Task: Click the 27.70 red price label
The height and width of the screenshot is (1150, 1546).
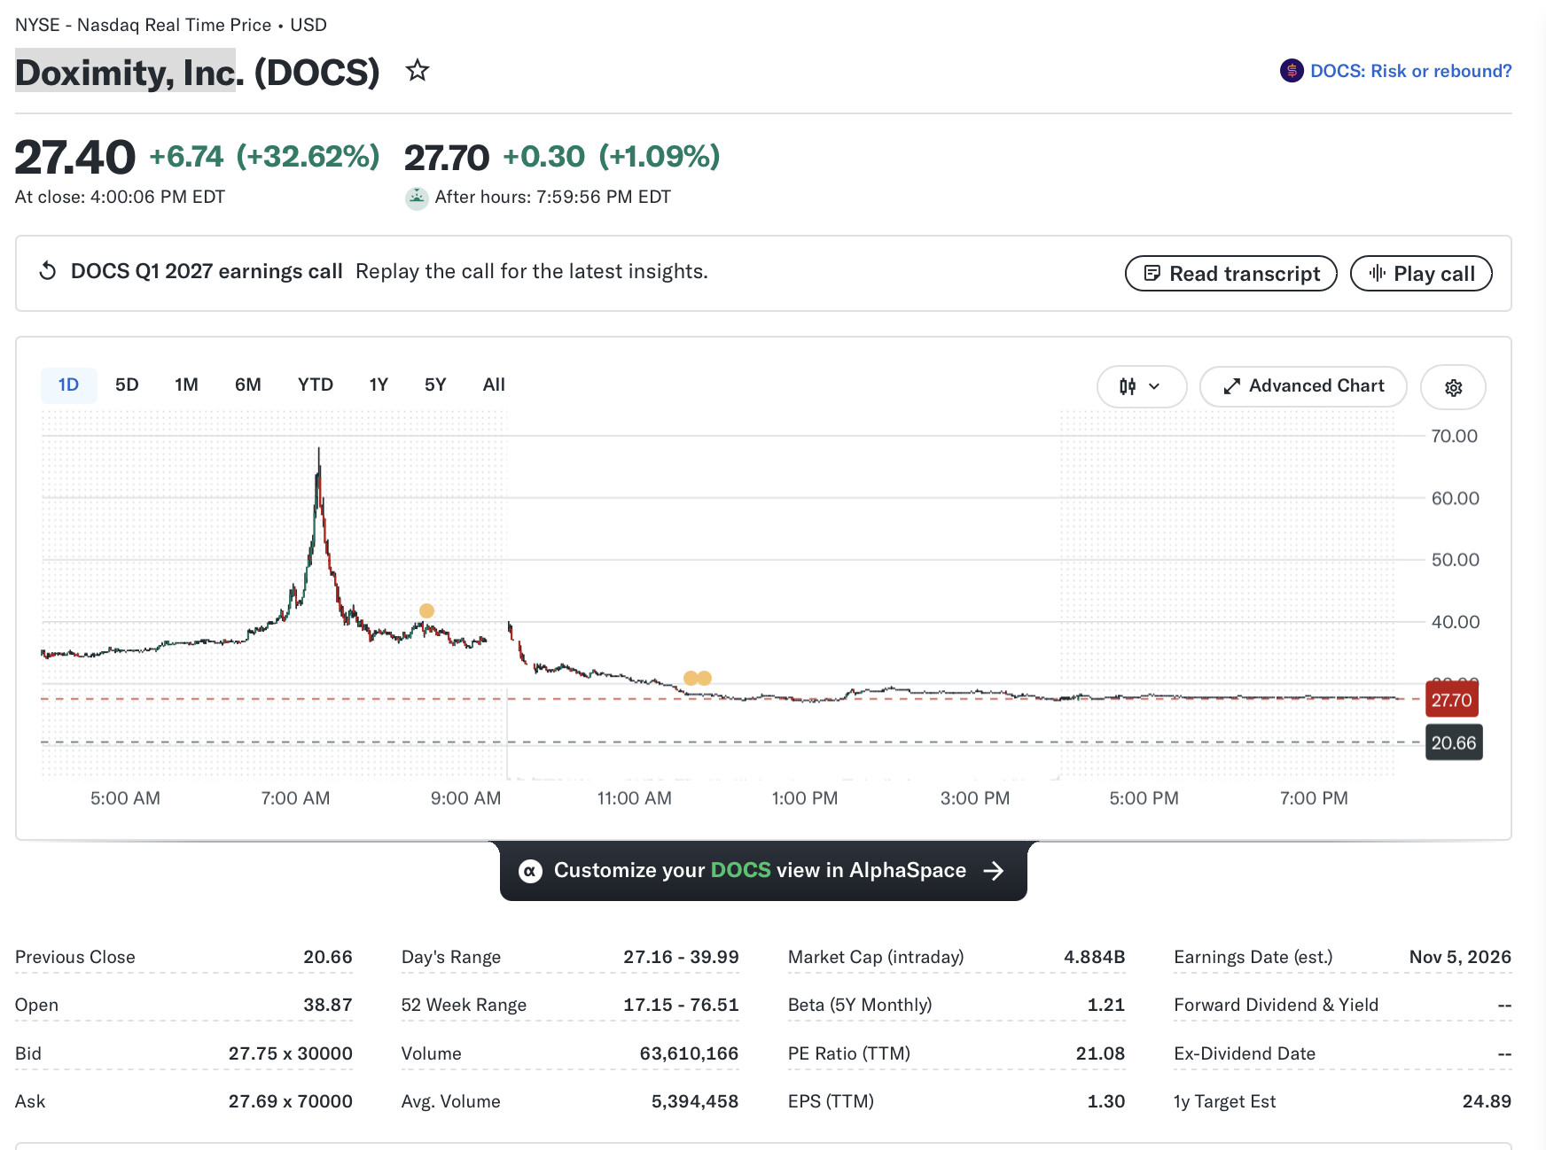Action: tap(1451, 700)
